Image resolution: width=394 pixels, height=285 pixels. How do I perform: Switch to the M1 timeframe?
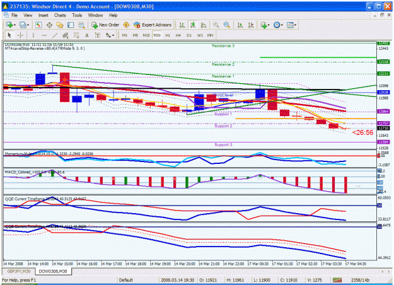(125, 35)
